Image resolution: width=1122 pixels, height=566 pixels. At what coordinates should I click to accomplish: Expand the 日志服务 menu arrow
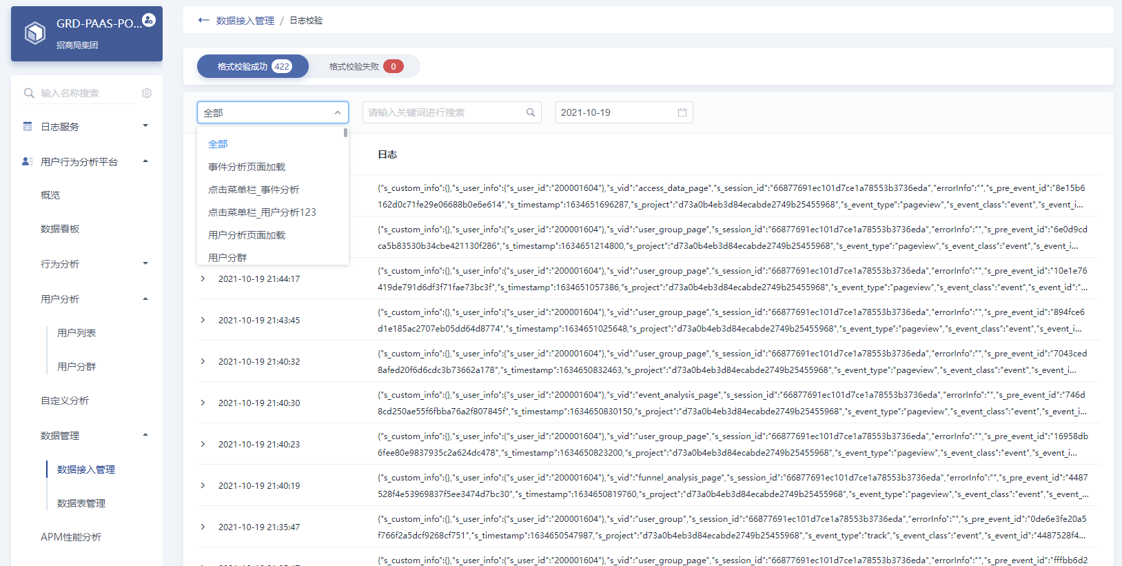[x=145, y=125]
